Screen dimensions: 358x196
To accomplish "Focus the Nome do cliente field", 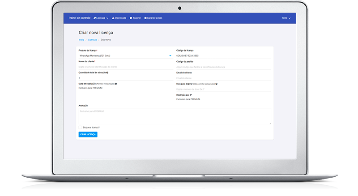I will point(125,67).
